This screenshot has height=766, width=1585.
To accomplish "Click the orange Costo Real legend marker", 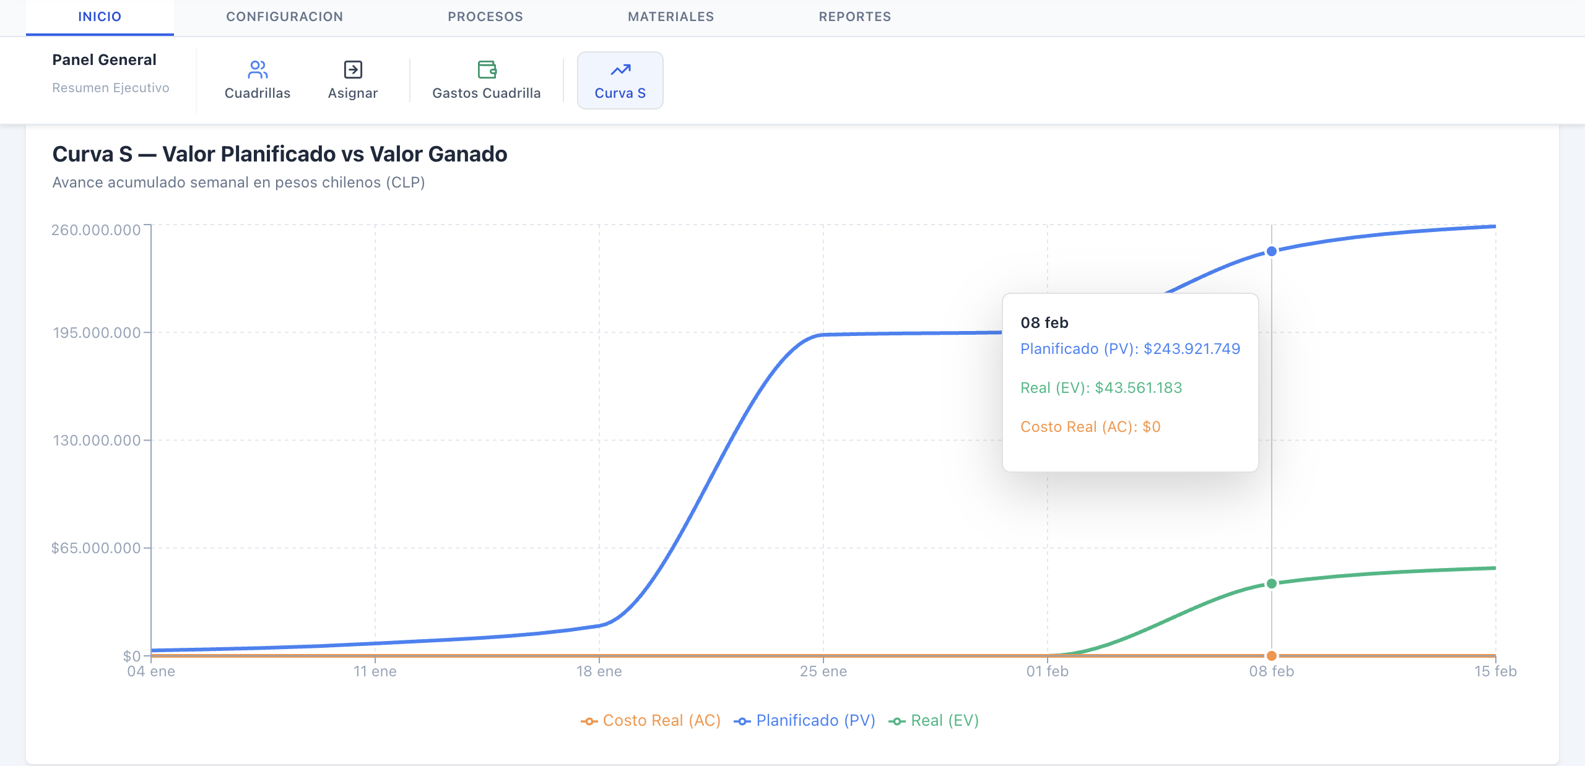I will tap(588, 721).
